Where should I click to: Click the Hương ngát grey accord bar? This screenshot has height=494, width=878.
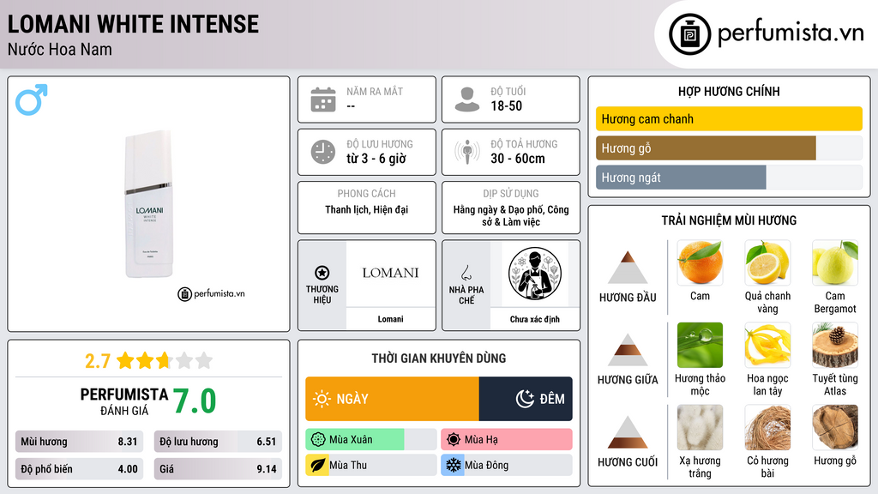(681, 177)
